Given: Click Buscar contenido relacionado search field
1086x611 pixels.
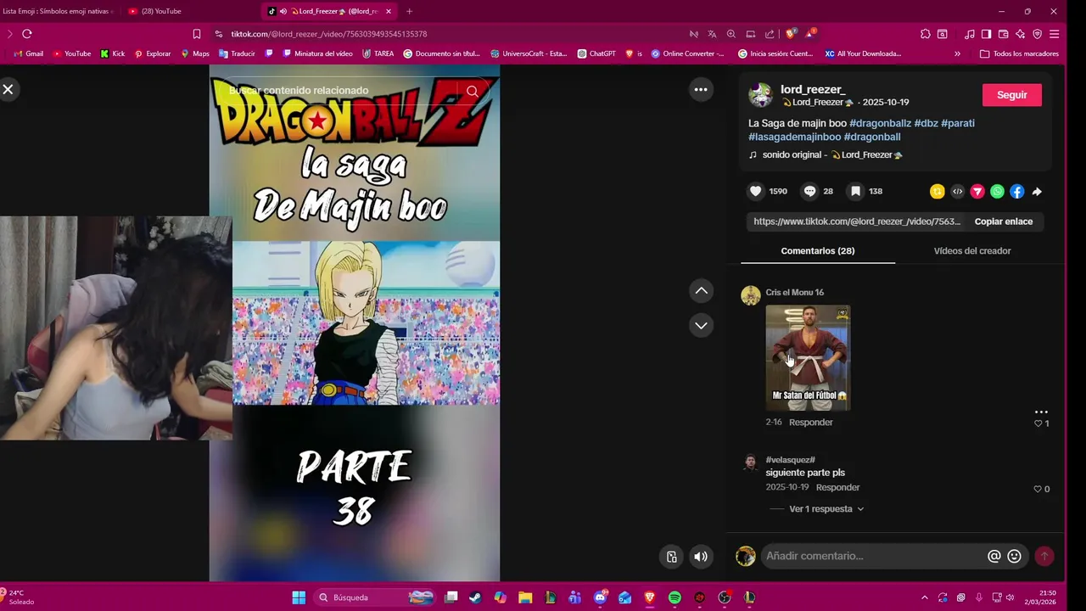Looking at the screenshot, I should 339,91.
